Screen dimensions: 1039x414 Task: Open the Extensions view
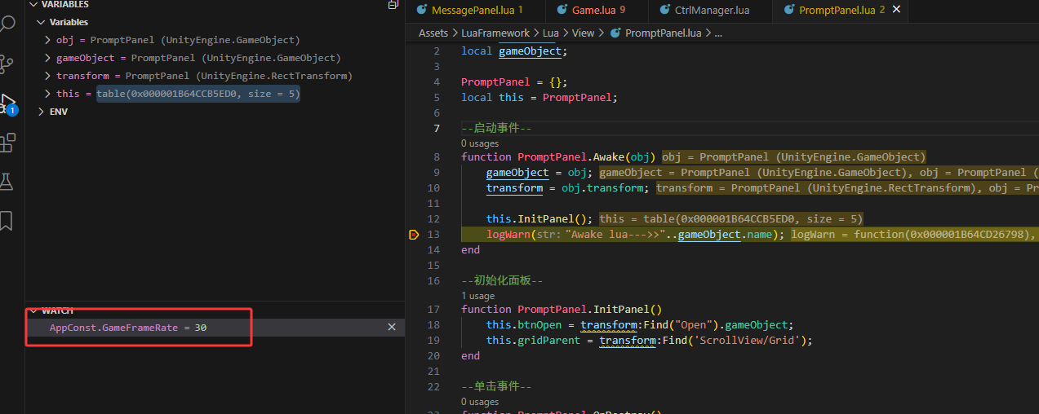[x=7, y=143]
